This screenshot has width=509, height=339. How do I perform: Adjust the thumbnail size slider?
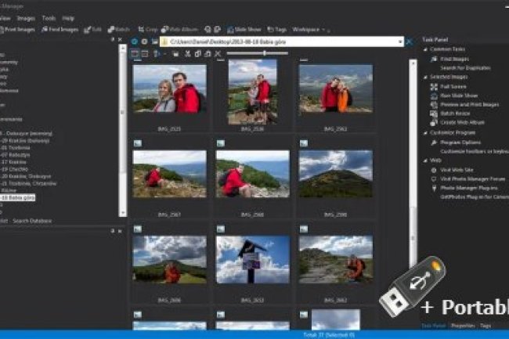click(265, 53)
